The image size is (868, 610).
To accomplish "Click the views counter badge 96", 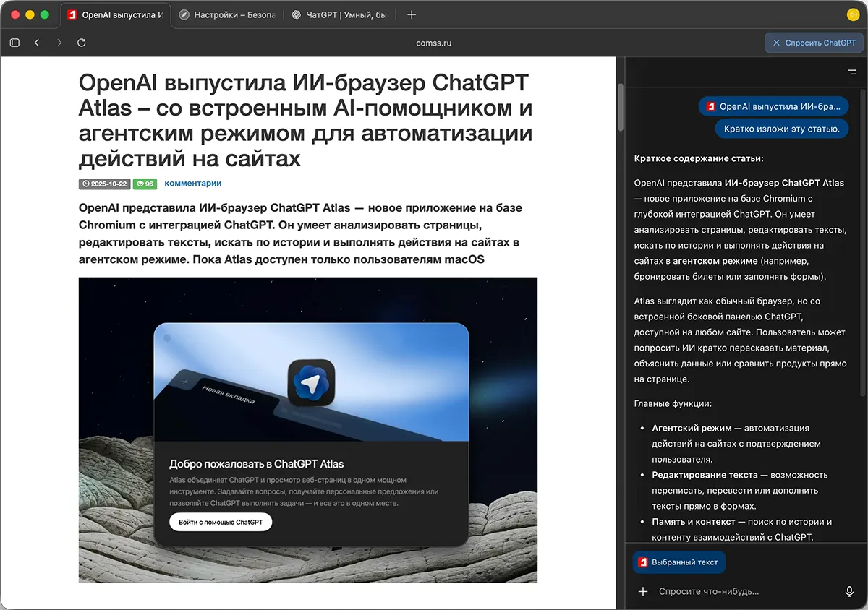I will (x=145, y=184).
